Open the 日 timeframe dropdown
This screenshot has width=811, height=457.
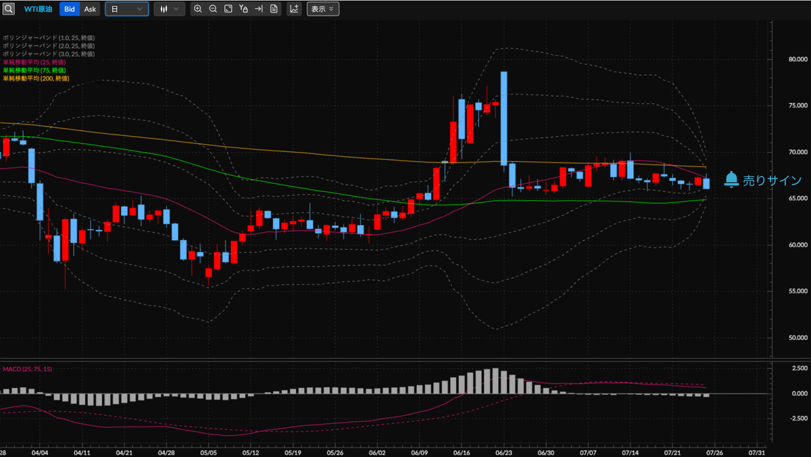pos(127,9)
